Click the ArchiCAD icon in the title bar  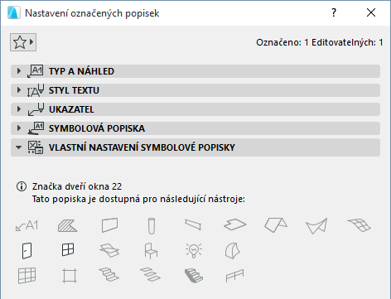point(14,13)
